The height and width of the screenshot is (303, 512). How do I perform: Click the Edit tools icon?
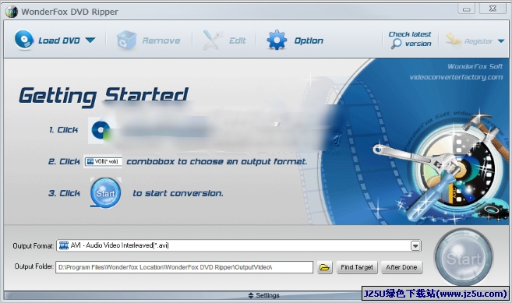[x=213, y=41]
